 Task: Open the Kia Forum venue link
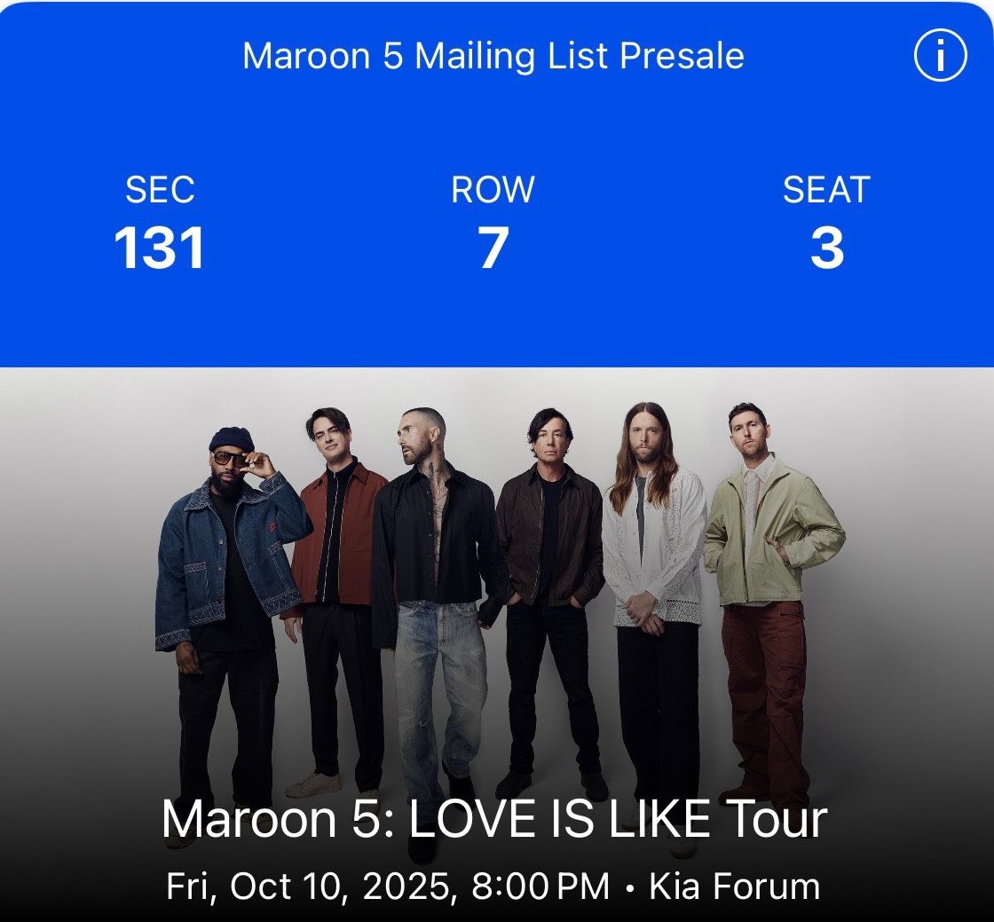pyautogui.click(x=734, y=886)
